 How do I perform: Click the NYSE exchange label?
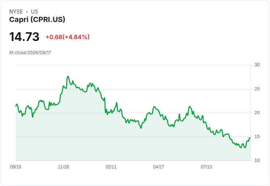[x=16, y=12]
